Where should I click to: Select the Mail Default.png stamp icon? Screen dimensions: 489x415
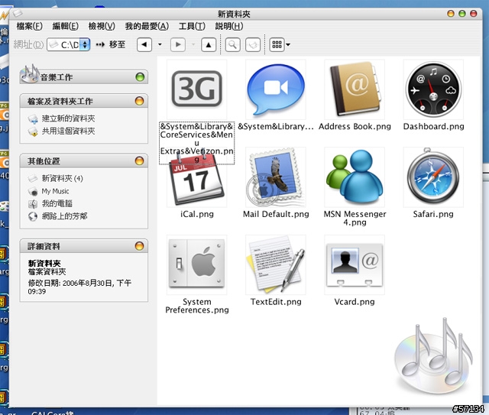tap(276, 177)
